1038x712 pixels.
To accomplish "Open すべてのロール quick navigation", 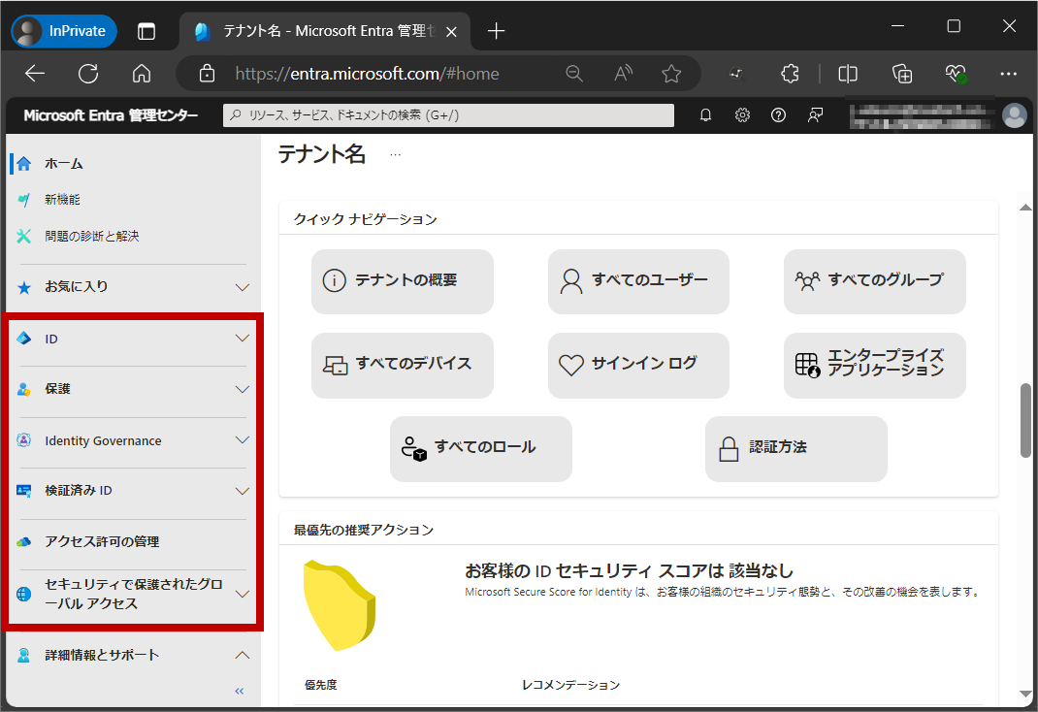I will tap(480, 449).
